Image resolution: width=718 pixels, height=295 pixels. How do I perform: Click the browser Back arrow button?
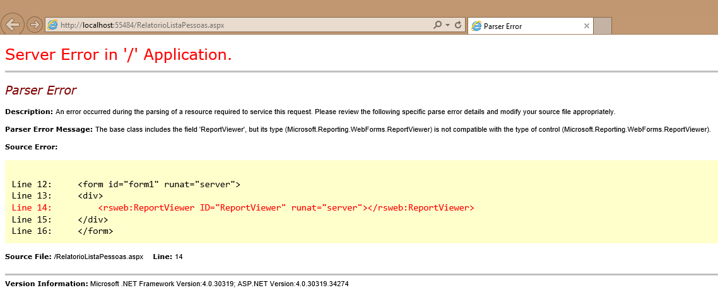[13, 25]
